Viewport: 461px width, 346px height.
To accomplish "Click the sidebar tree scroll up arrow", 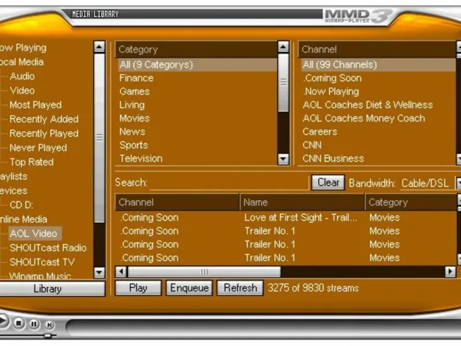I will click(x=99, y=47).
